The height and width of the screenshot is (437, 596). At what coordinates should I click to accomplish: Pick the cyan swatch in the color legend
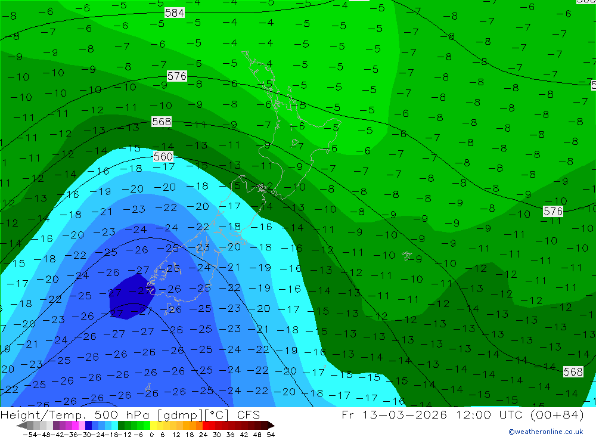pos(114,425)
